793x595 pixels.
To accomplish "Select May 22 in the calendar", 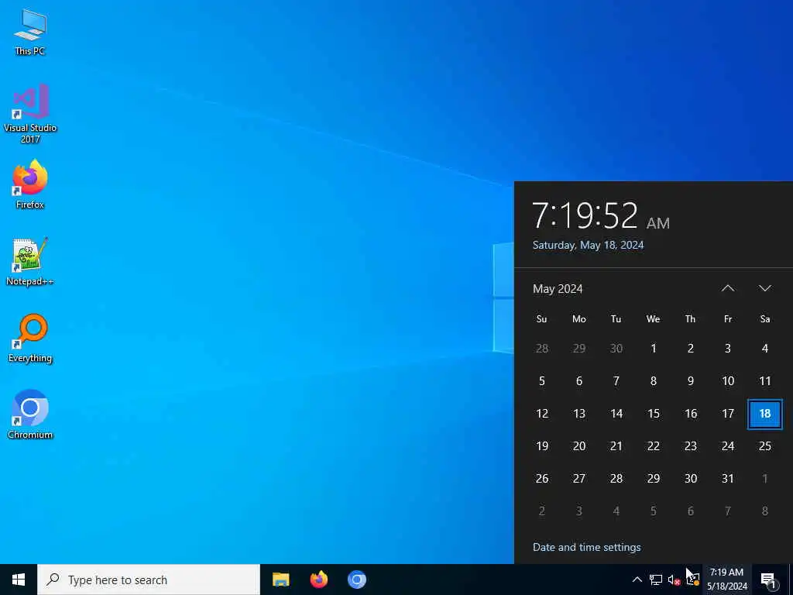I will pyautogui.click(x=654, y=446).
